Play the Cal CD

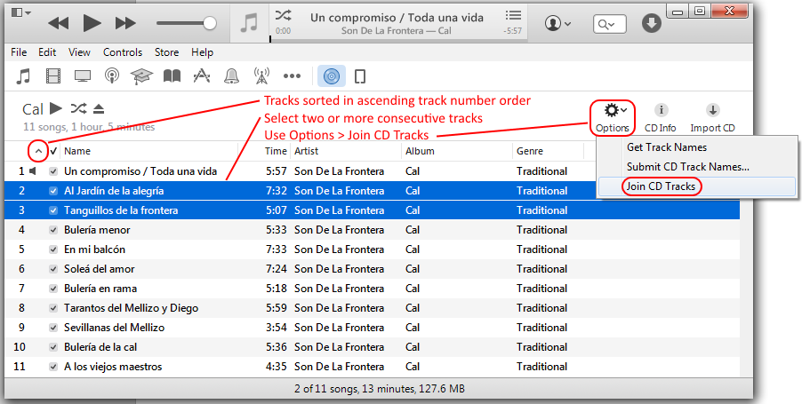tap(56, 108)
